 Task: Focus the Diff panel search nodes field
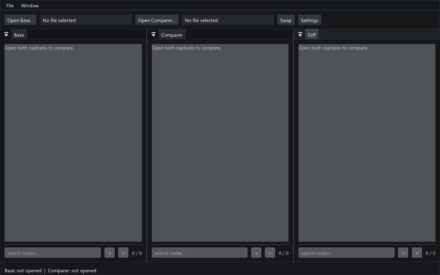pos(346,253)
